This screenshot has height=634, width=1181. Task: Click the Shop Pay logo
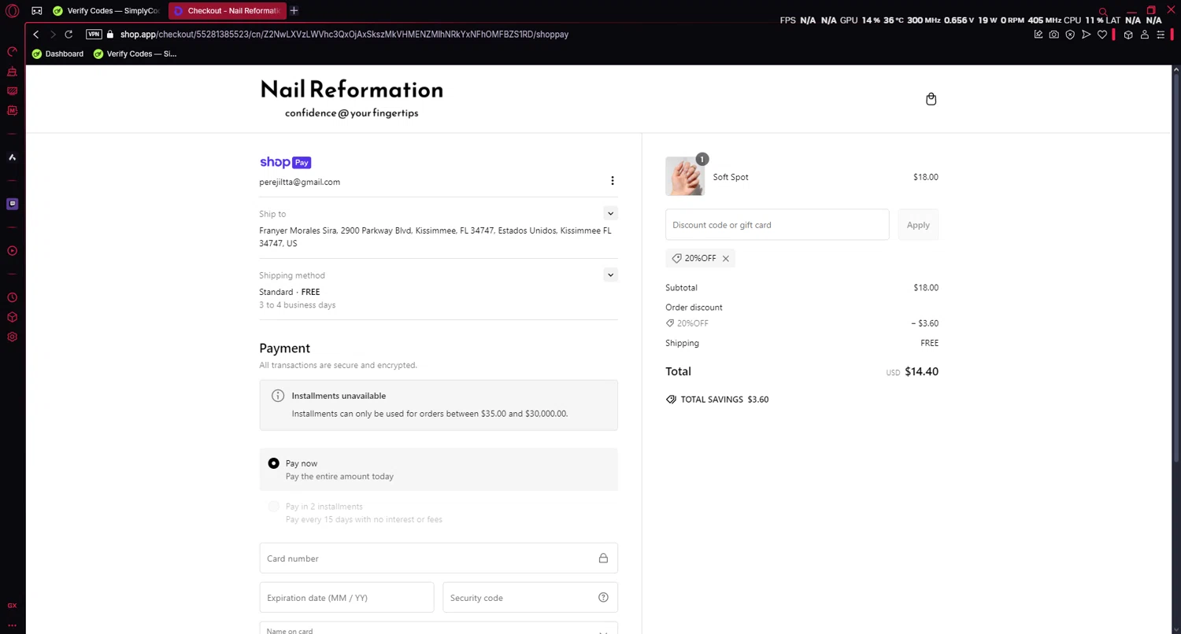[x=285, y=163]
